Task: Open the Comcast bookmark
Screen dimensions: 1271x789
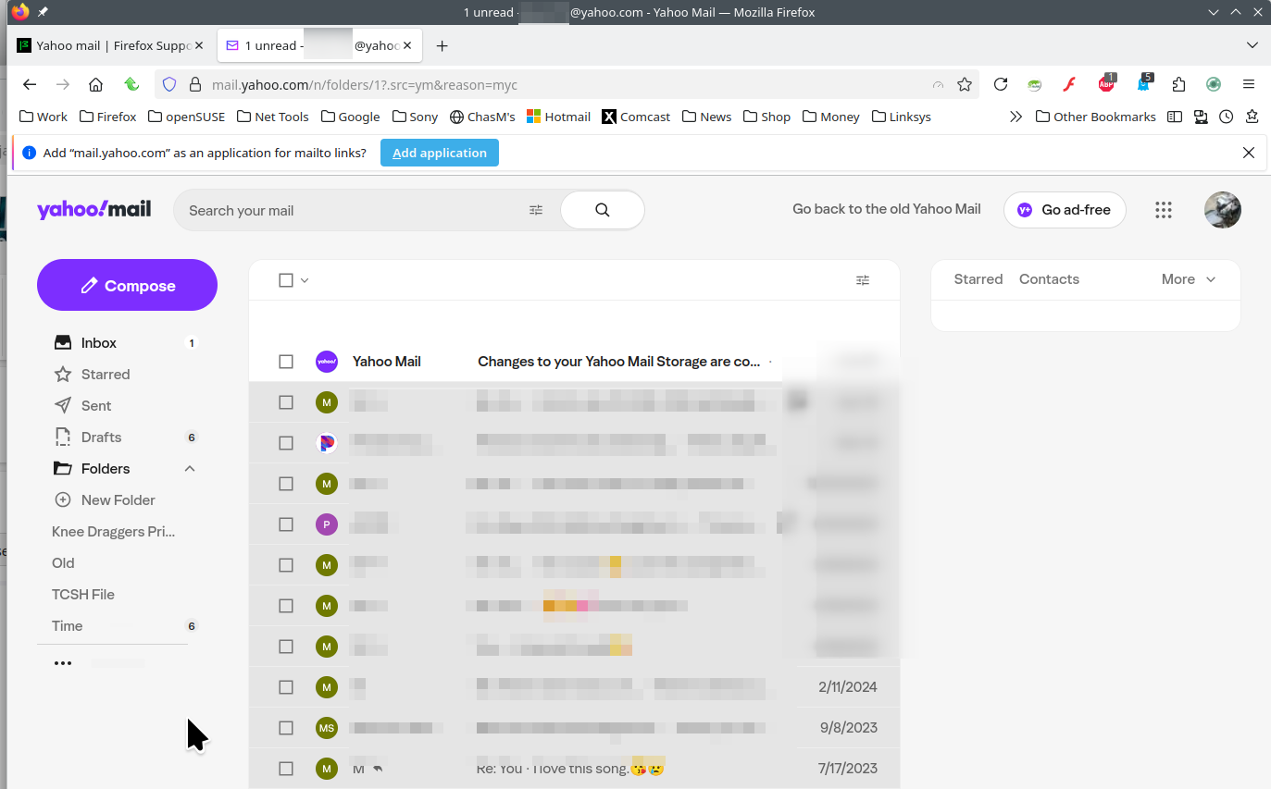Action: pos(636,117)
